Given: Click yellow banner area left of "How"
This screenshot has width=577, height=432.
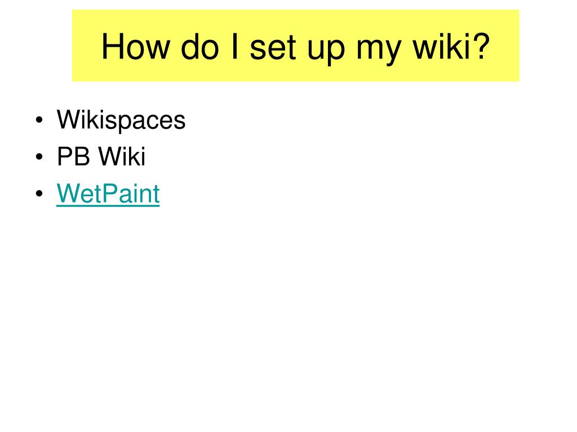Looking at the screenshot, I should point(86,46).
